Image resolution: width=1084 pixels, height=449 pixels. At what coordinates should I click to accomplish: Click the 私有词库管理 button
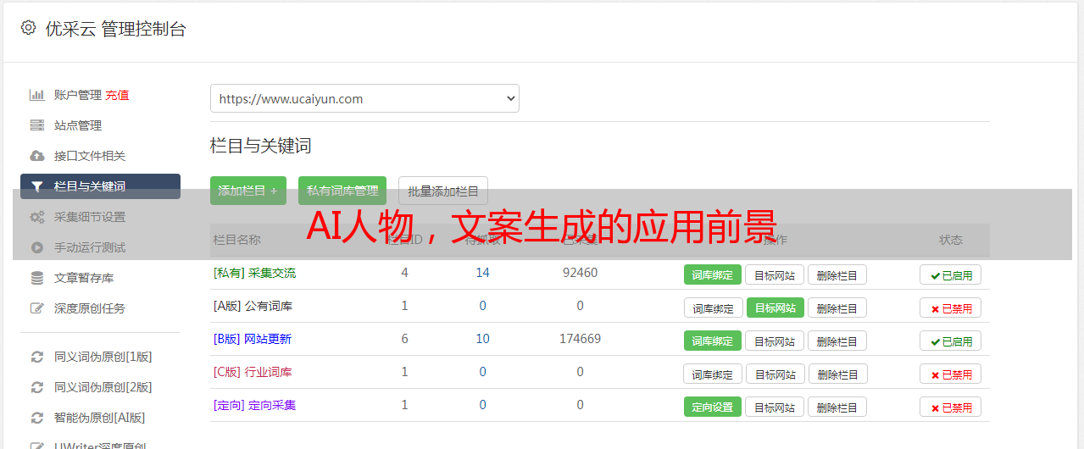(342, 191)
